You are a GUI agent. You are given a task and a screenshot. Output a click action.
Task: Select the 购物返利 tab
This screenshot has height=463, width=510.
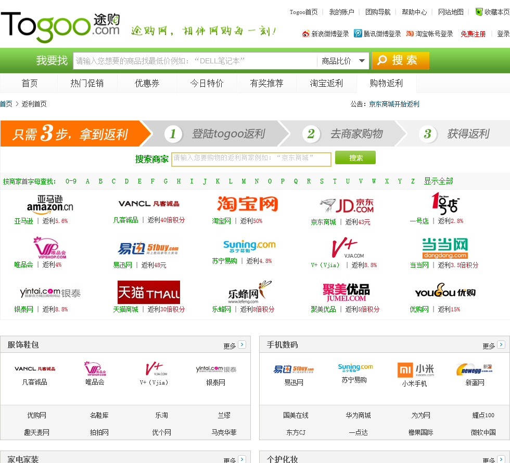pos(386,84)
